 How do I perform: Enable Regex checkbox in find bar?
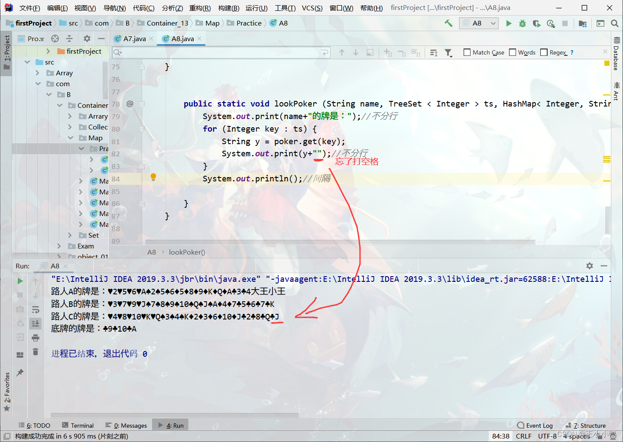(x=544, y=52)
